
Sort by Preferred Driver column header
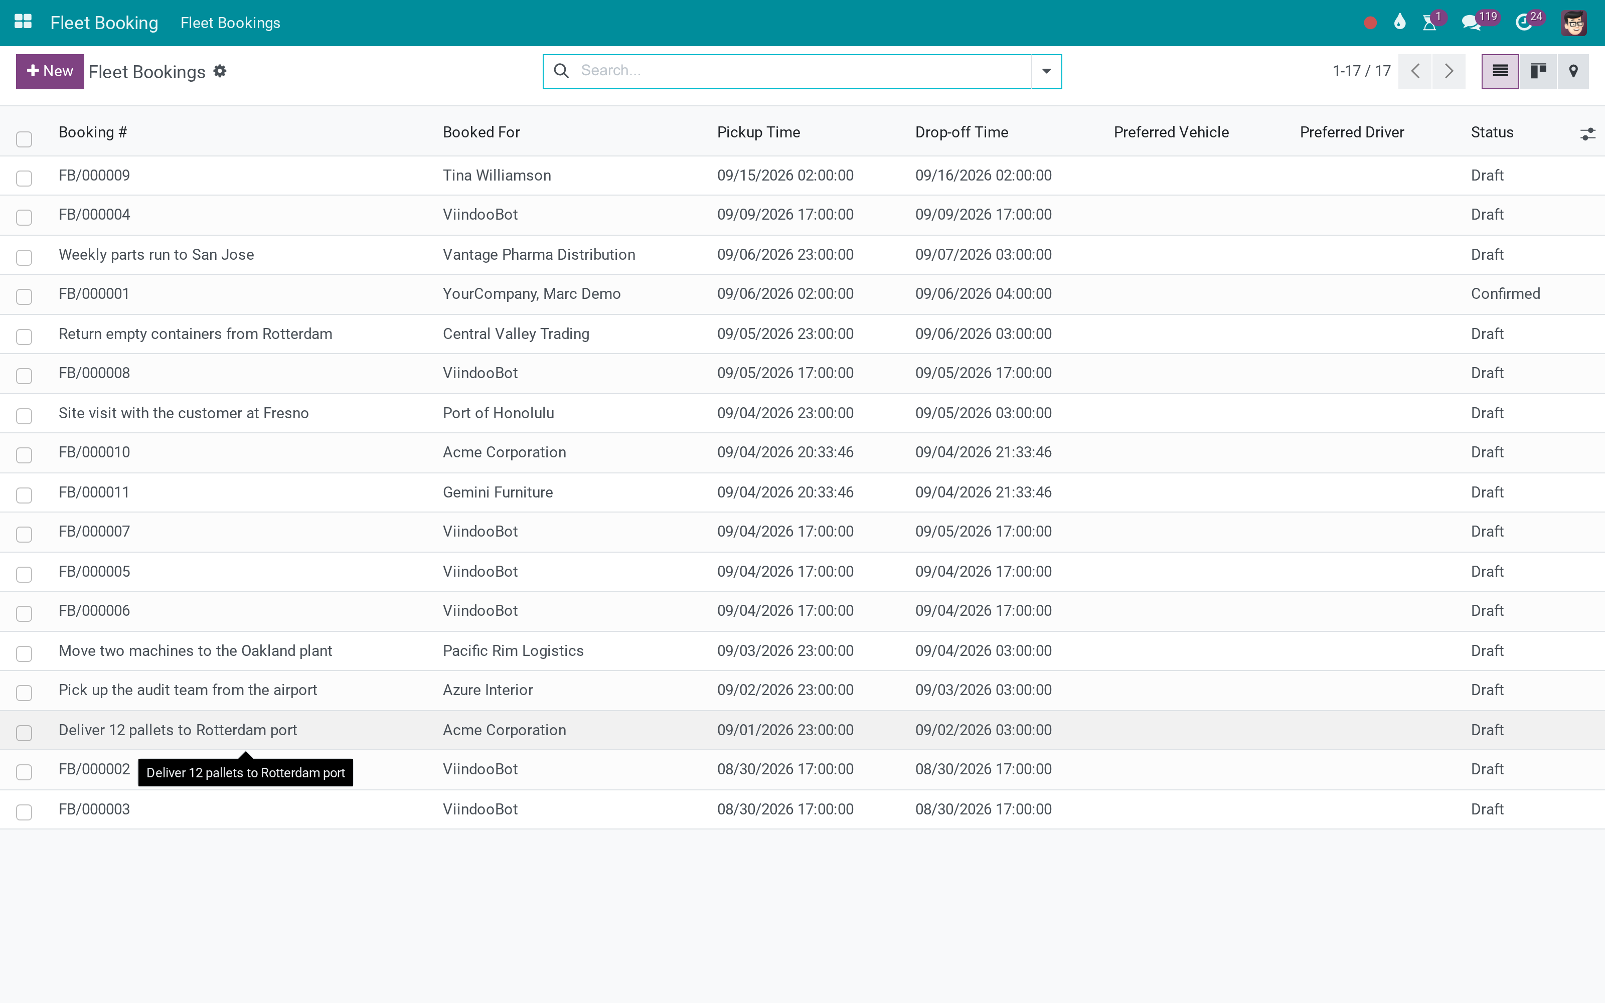pos(1352,132)
